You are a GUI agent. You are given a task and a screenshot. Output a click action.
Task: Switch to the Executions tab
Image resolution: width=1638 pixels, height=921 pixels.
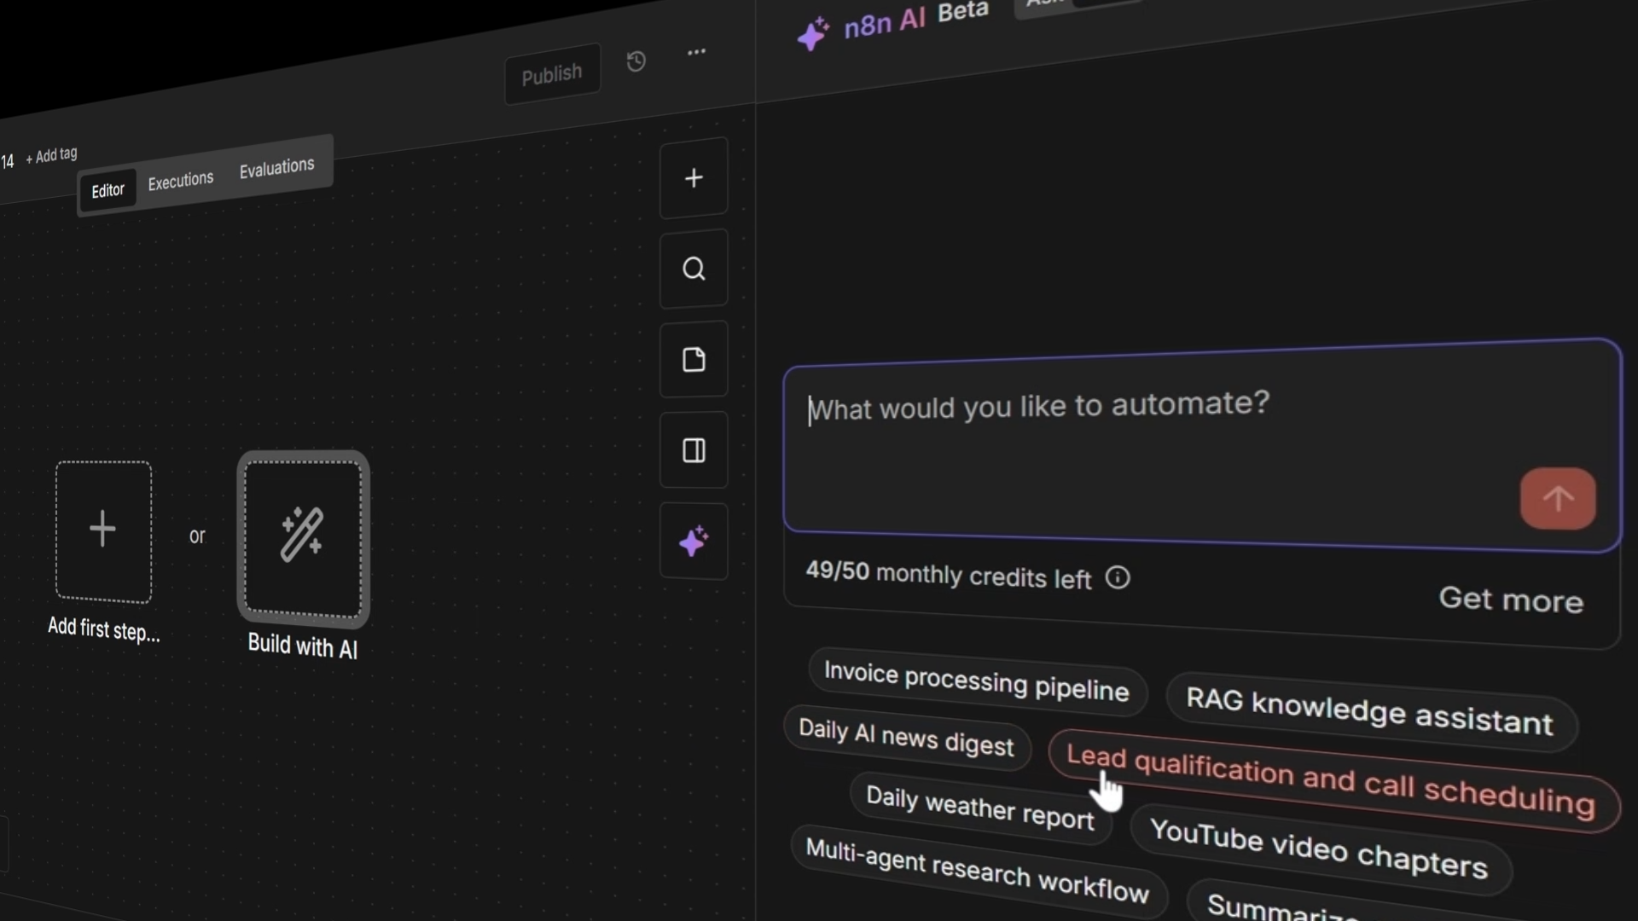[x=180, y=180]
